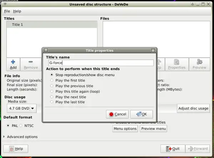Click the Add title plus icon
Image resolution: width=214 pixels, height=158 pixels.
[13, 62]
